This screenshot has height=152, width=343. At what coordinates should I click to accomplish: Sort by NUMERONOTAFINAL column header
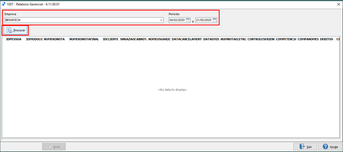(x=85, y=39)
